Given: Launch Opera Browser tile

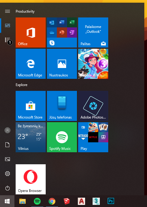Looking at the screenshot, I should [31, 179].
